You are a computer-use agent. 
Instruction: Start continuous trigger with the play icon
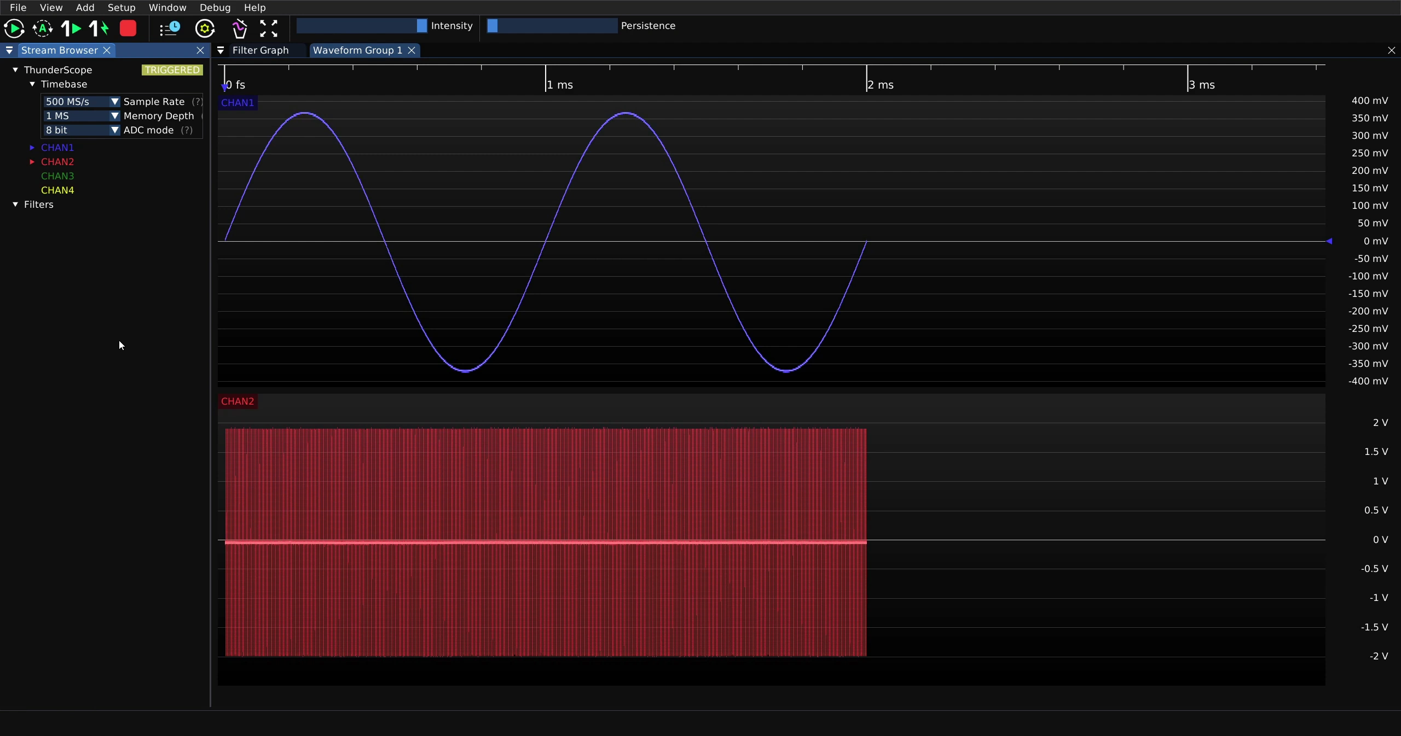[x=14, y=28]
